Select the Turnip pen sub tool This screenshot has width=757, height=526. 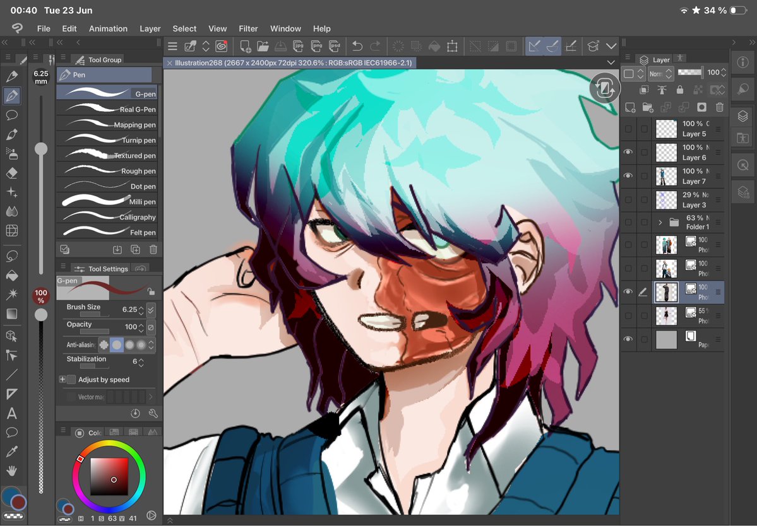[x=107, y=140]
